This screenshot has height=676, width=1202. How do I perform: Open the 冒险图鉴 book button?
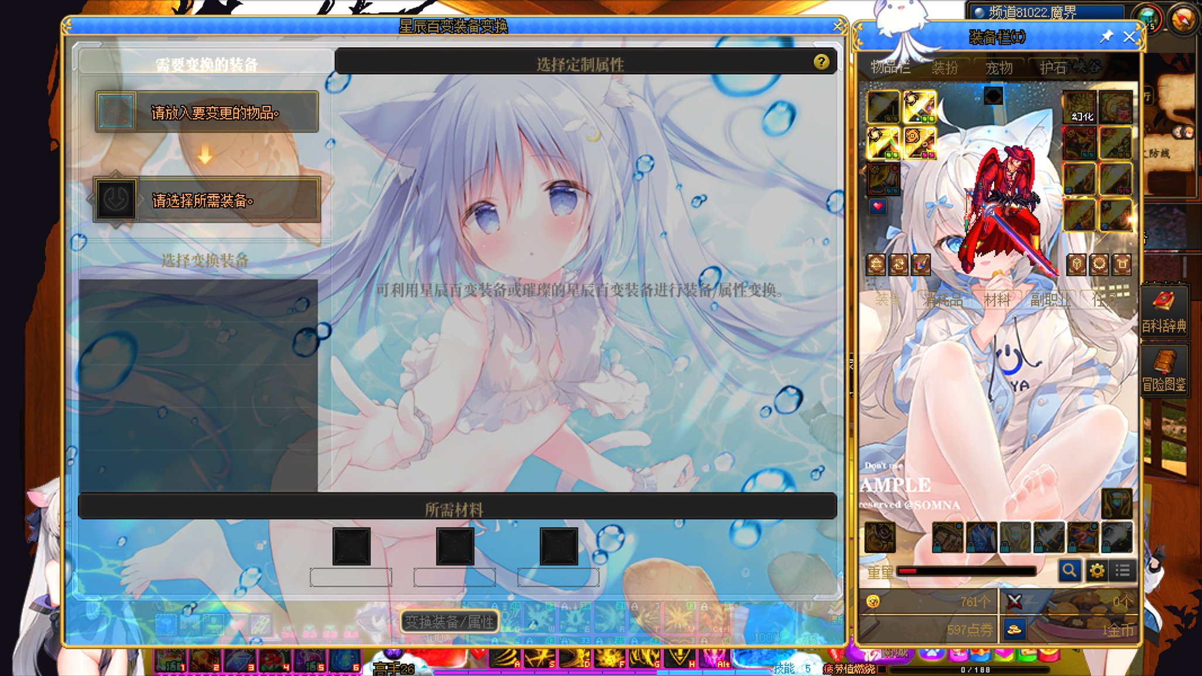[x=1164, y=370]
